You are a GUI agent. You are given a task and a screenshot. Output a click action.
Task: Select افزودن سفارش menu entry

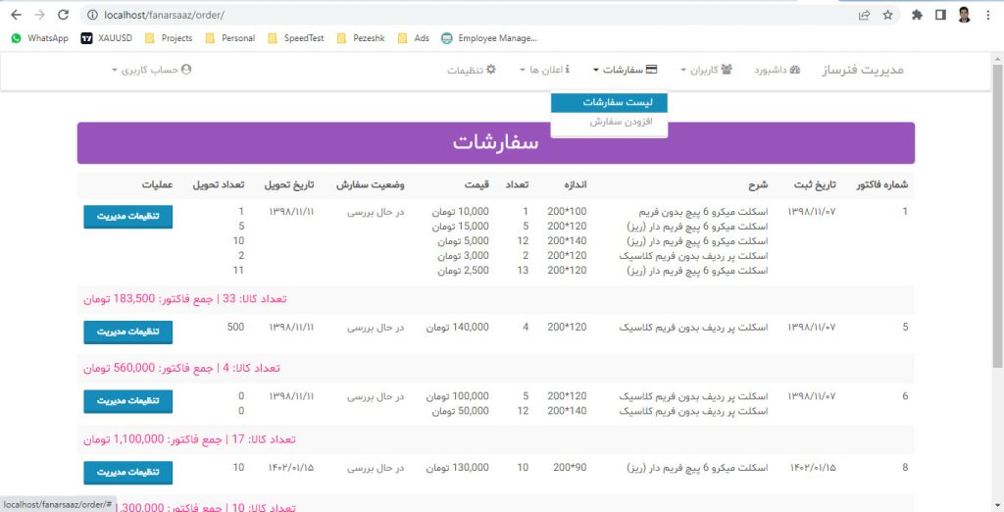(x=609, y=121)
